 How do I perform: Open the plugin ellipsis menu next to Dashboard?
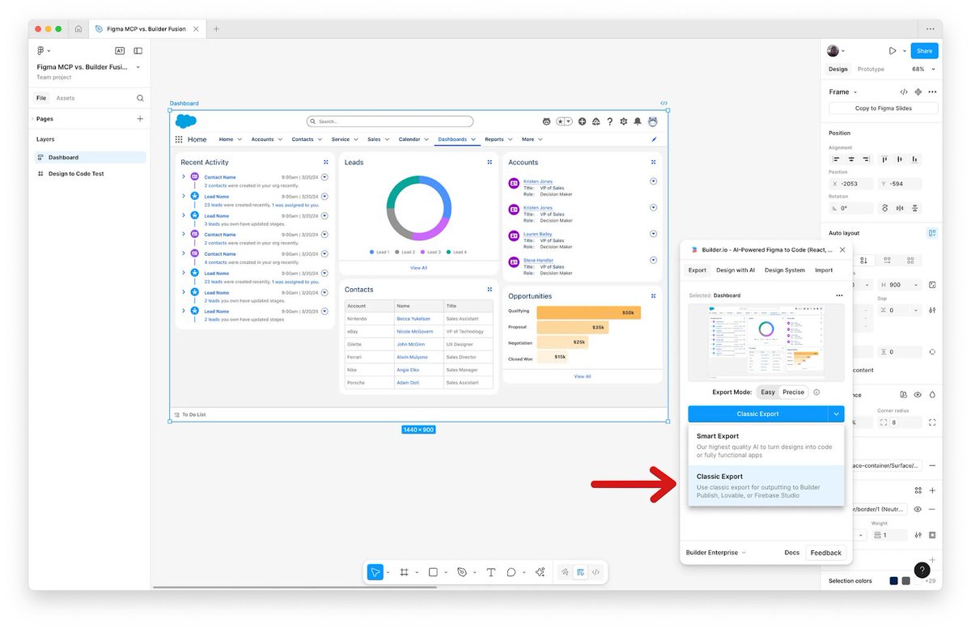coord(839,295)
